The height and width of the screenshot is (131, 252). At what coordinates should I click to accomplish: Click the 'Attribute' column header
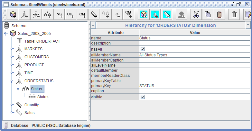(x=116, y=33)
